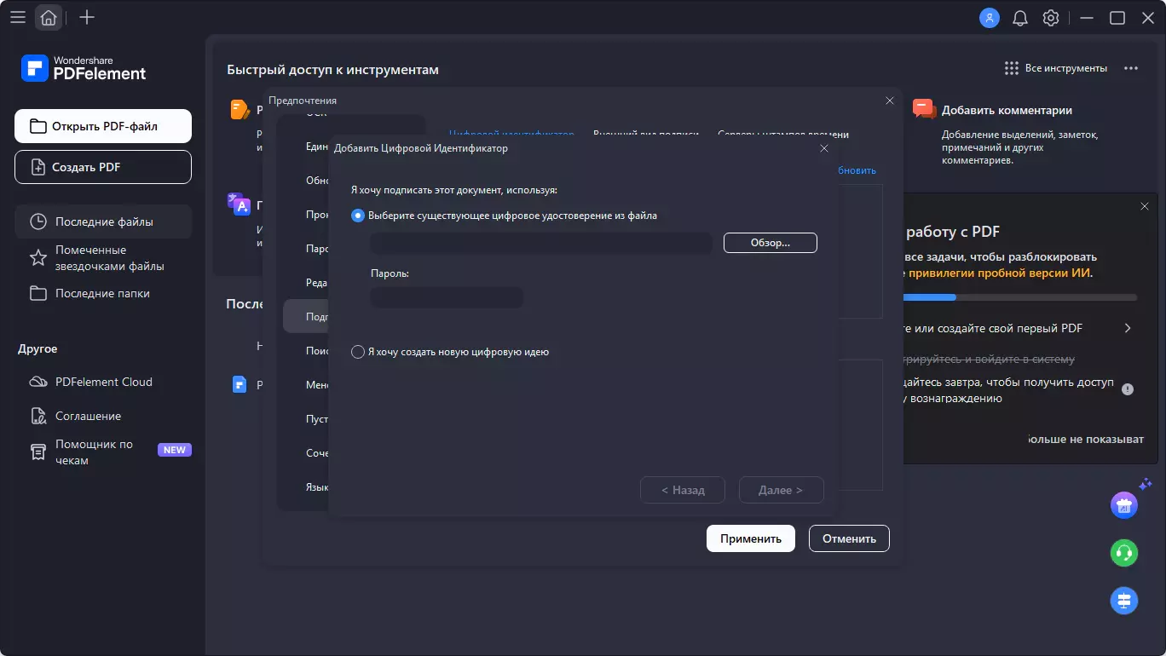Click the cloud icon for PDFelement Cloud
The image size is (1166, 656).
(38, 382)
